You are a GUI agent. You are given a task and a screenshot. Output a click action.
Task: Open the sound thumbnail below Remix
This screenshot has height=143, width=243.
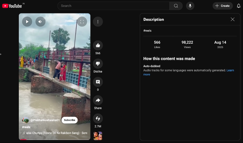pyautogui.click(x=98, y=136)
